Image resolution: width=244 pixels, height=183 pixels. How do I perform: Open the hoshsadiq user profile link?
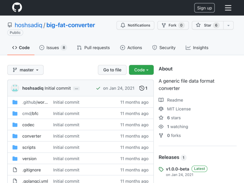coord(28,25)
